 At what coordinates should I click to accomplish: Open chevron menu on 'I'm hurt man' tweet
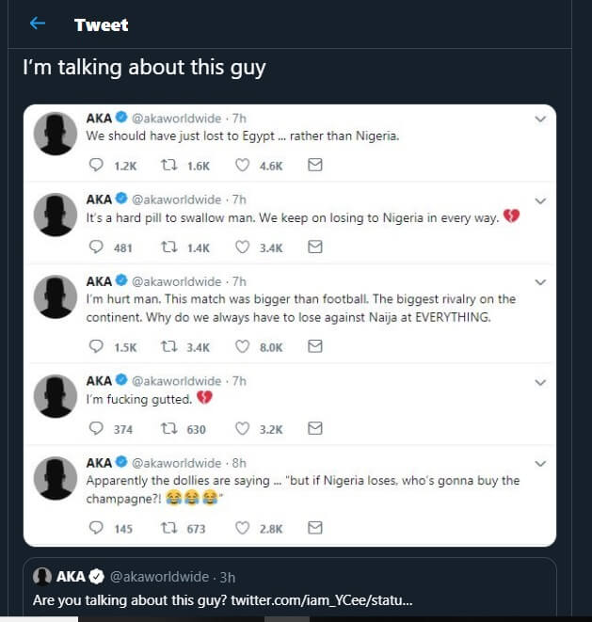pos(540,281)
